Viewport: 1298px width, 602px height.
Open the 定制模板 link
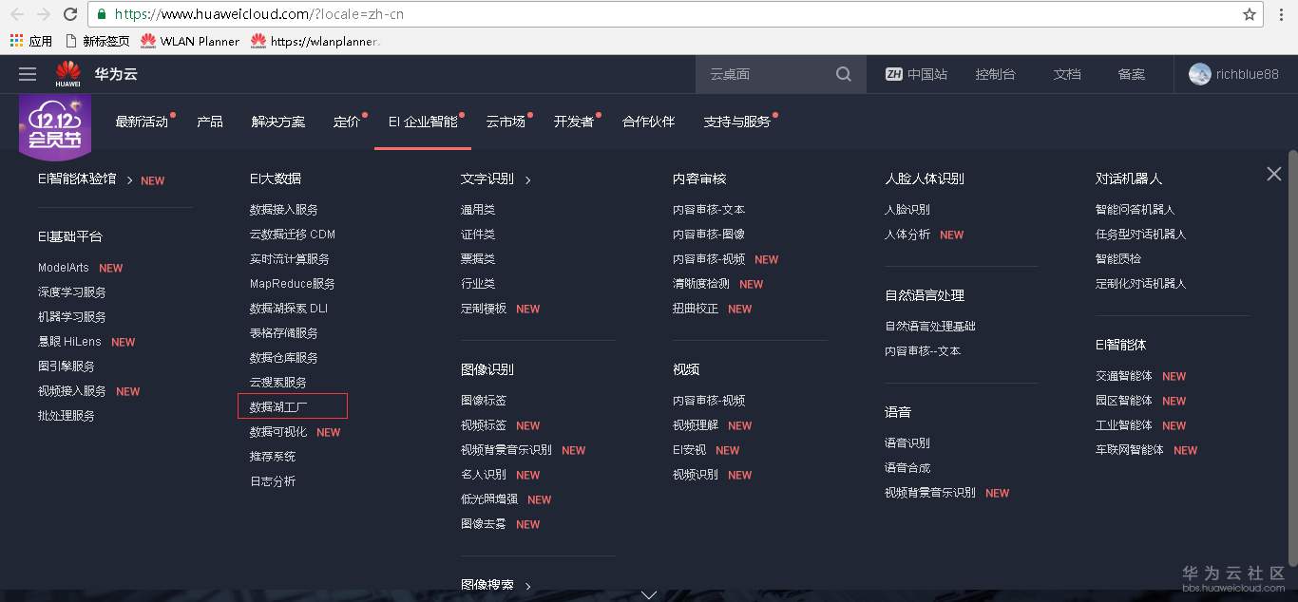click(484, 309)
